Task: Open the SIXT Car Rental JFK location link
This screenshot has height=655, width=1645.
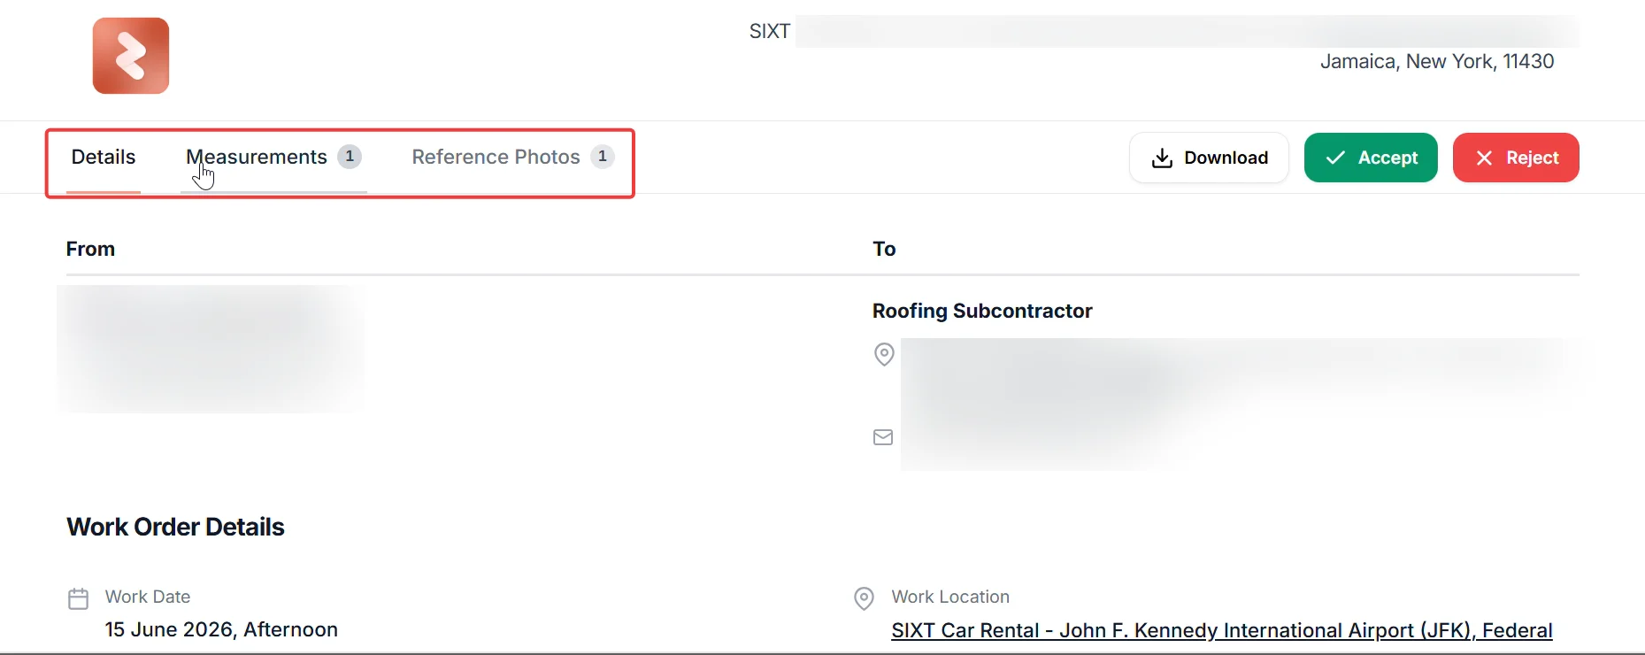Action: click(x=1222, y=630)
